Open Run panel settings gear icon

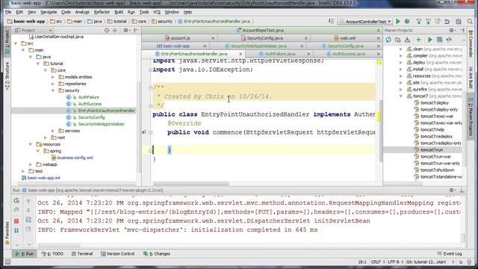[x=451, y=190]
